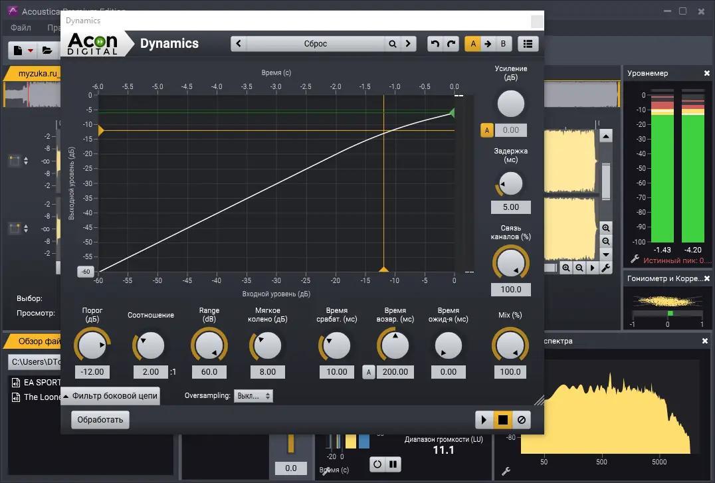
Task: Open preset search magnifier
Action: point(392,44)
